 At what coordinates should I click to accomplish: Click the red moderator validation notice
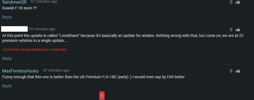pos(35,50)
